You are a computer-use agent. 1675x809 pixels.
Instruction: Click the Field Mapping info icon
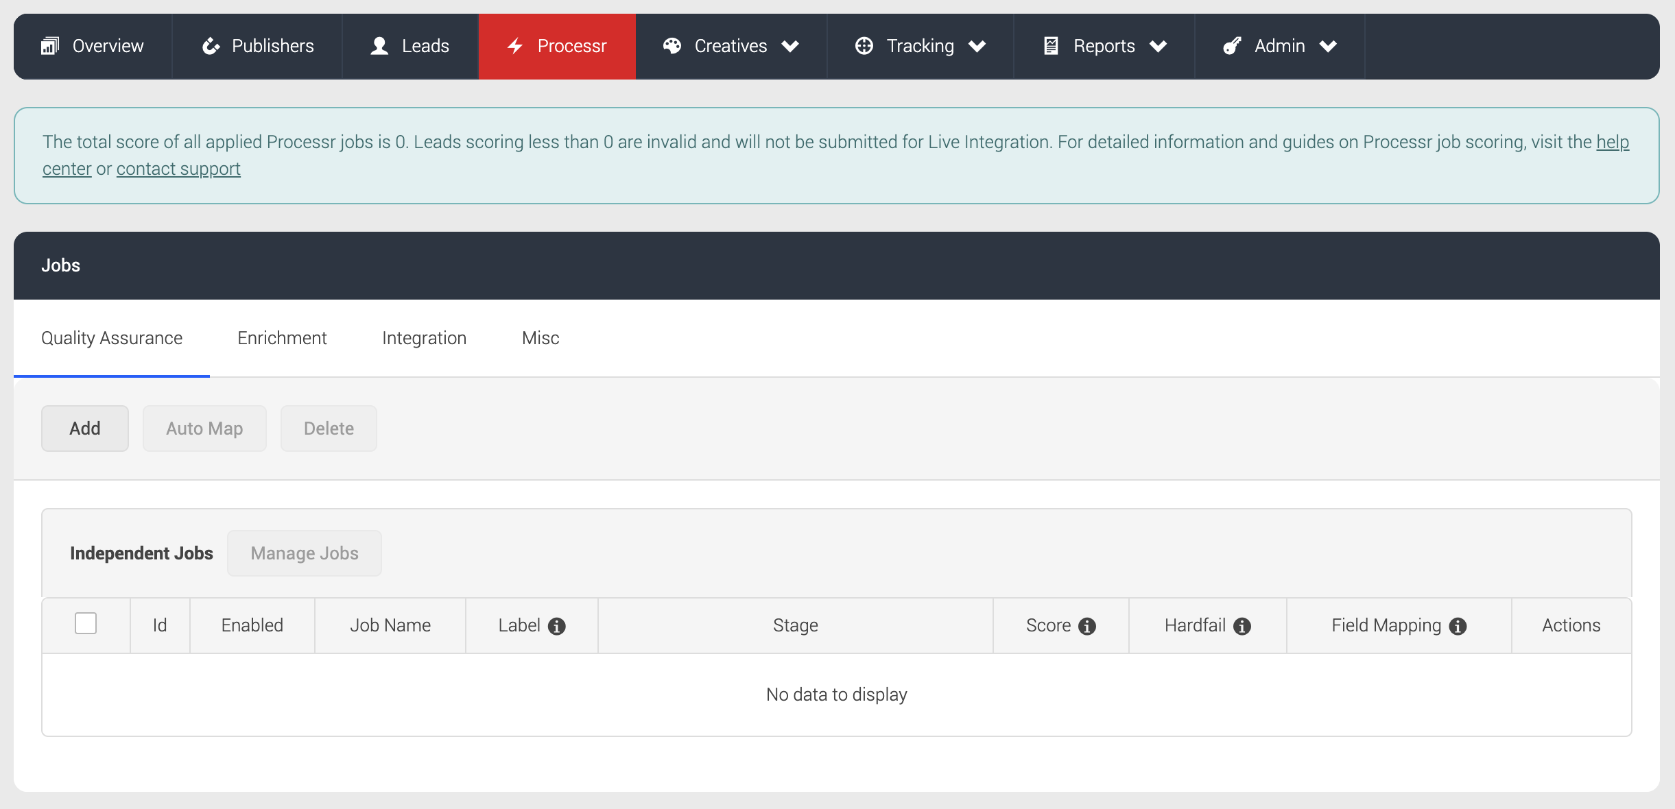tap(1458, 626)
